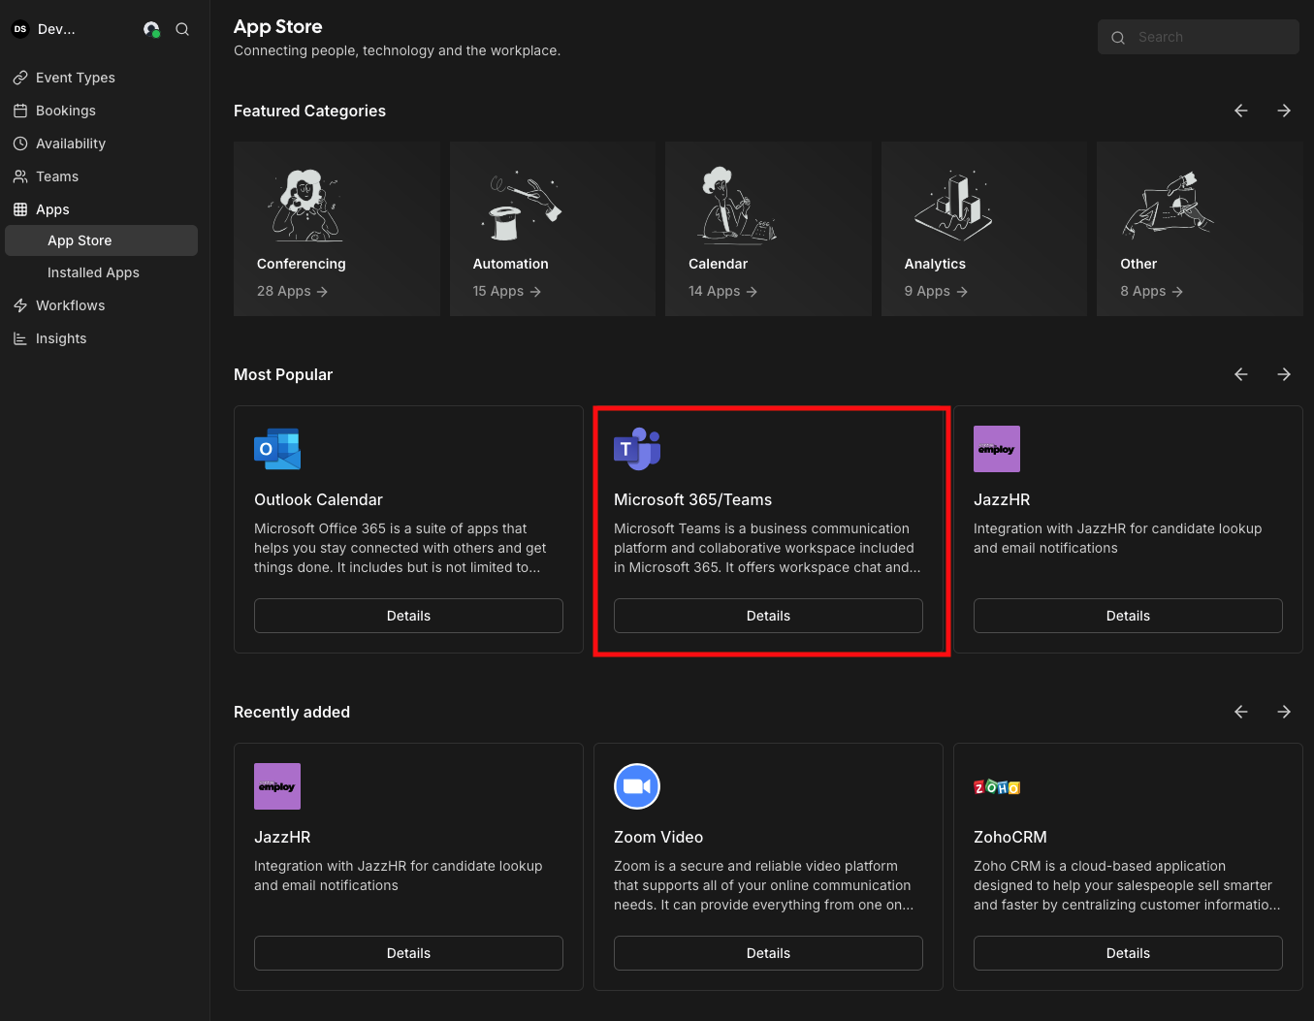Click the Zoom Video camera logo
Image resolution: width=1314 pixels, height=1021 pixels.
[637, 786]
